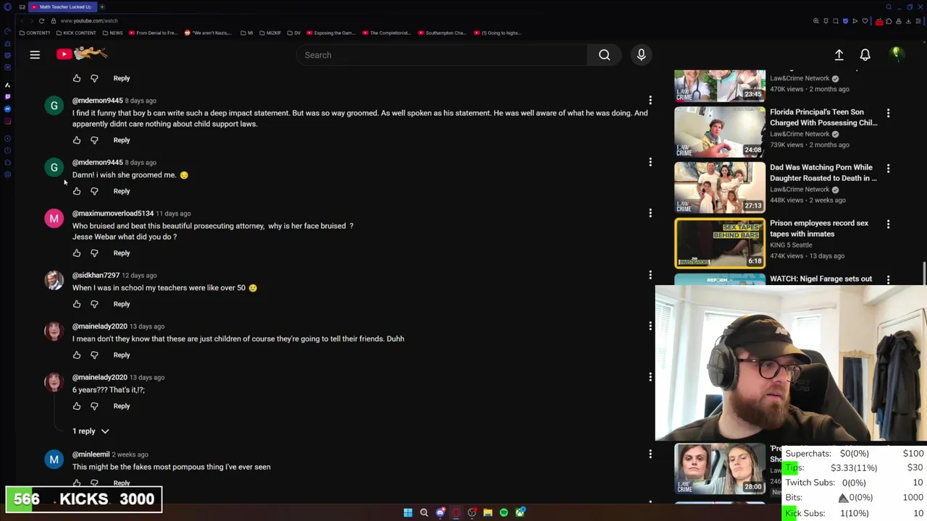Open options menu for the deep impact statement comment
This screenshot has width=927, height=521.
tap(650, 101)
